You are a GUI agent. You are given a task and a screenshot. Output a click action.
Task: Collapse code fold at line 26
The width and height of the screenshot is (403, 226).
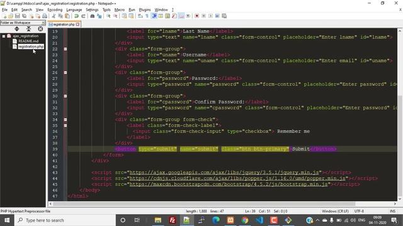click(x=65, y=73)
